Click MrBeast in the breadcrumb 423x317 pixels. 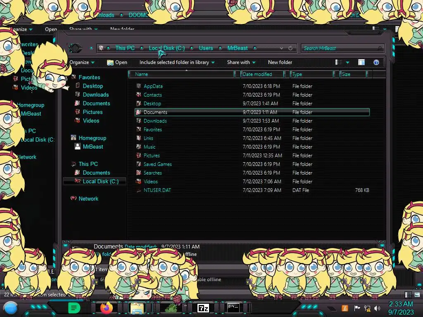238,48
